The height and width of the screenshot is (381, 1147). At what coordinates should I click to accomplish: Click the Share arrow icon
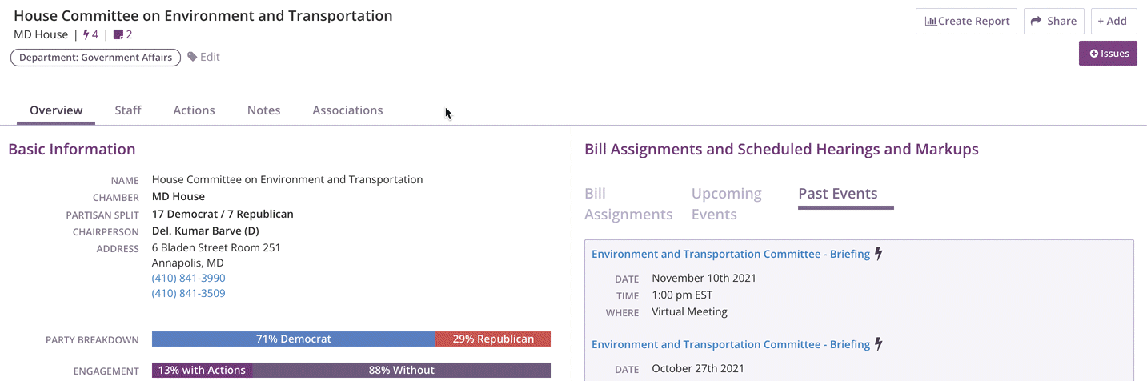click(1037, 21)
